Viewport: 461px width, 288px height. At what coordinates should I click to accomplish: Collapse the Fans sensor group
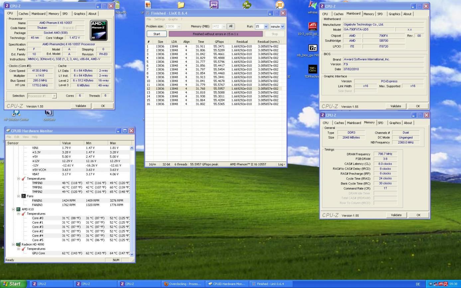(x=19, y=196)
